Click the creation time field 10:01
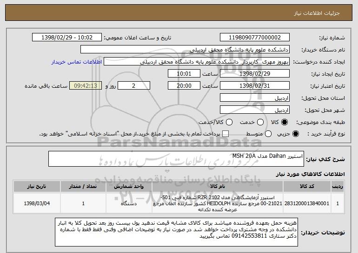 point(184,74)
